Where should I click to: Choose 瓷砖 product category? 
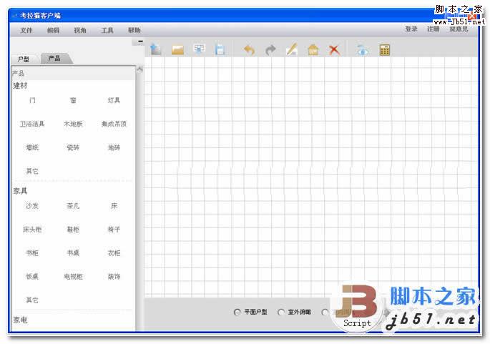tap(73, 147)
